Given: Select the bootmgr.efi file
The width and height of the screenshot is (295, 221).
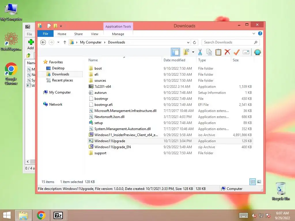Looking at the screenshot, I should (x=170, y=105).
